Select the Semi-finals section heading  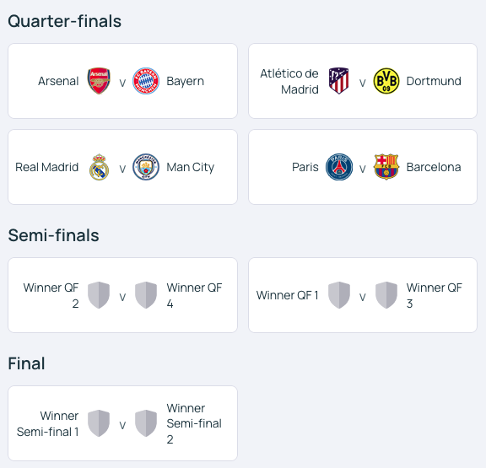point(54,235)
